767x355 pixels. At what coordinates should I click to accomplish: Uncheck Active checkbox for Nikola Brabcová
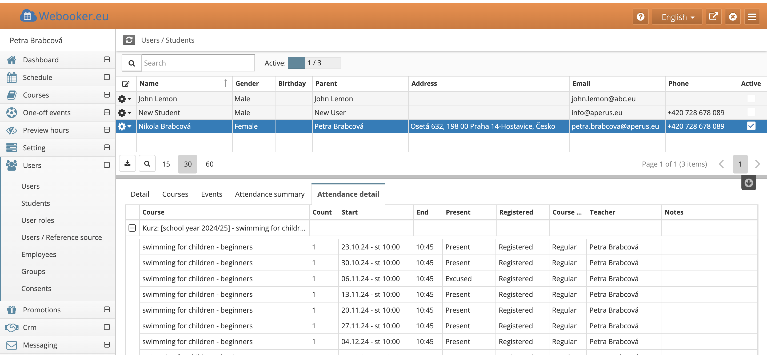click(x=751, y=126)
